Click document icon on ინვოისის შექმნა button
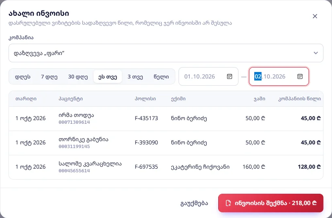Screen dimensions: 332x218 point(228,203)
